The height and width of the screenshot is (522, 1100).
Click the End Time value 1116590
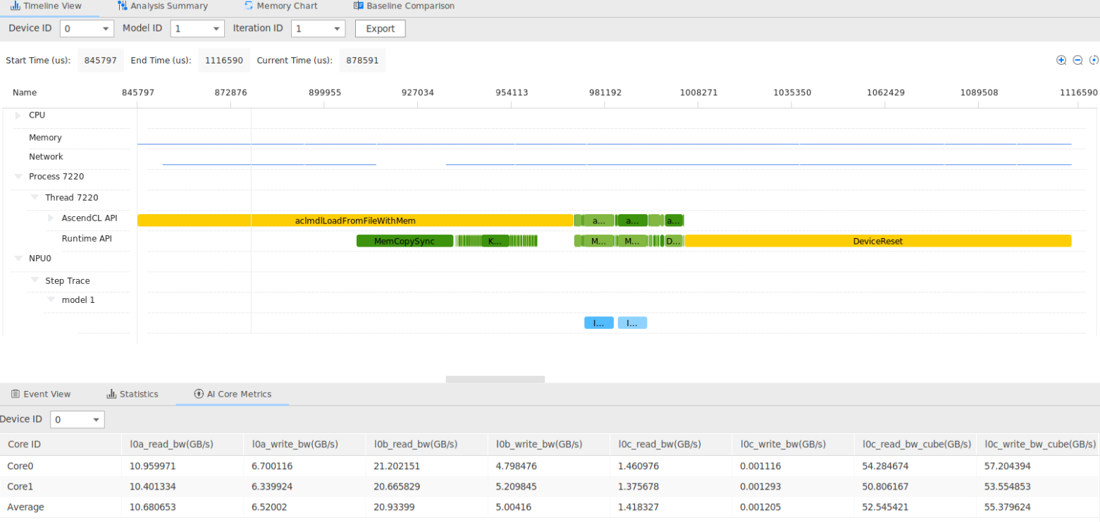coord(224,61)
